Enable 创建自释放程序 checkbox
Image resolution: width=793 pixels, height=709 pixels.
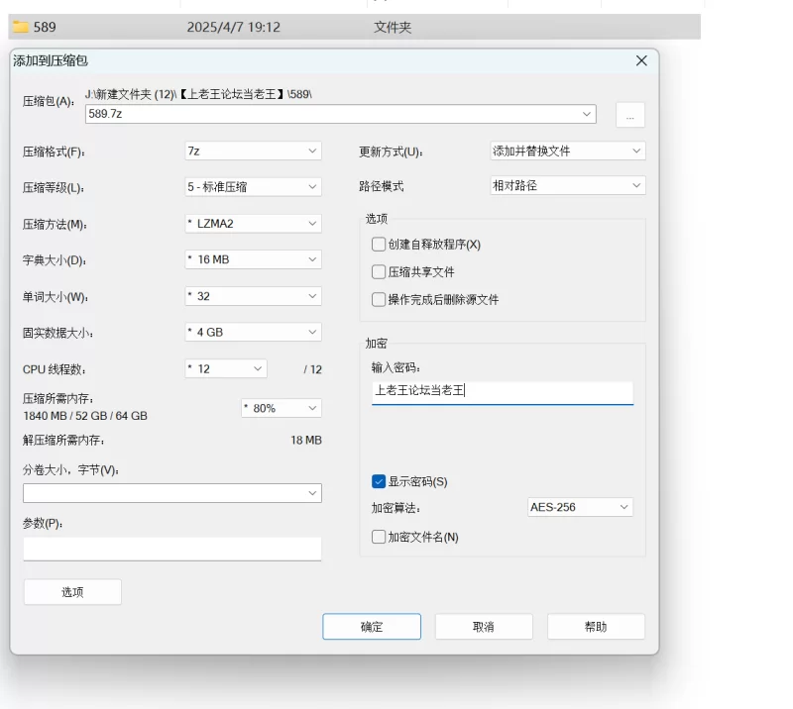[x=379, y=244]
